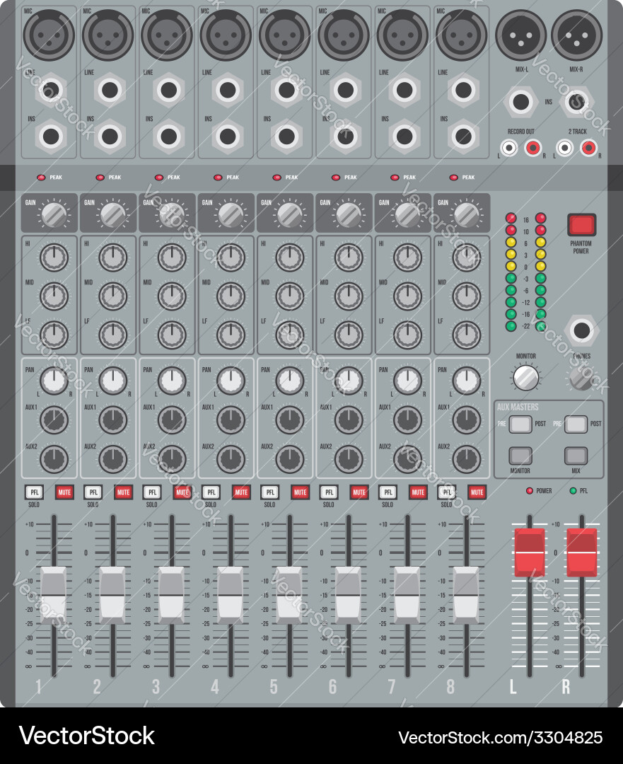Click channel 3 INS insert jack
The image size is (623, 764).
pyautogui.click(x=167, y=135)
